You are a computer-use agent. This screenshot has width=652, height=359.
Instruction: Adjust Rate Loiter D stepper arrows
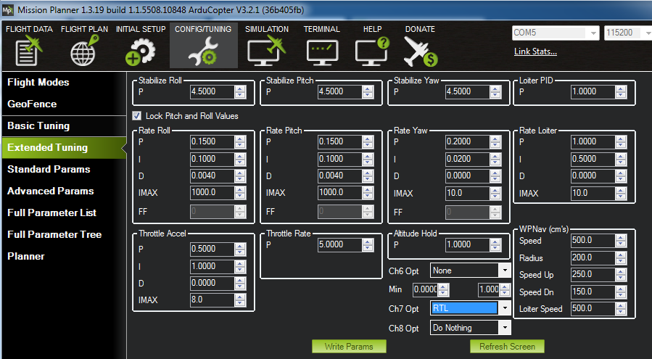click(621, 176)
